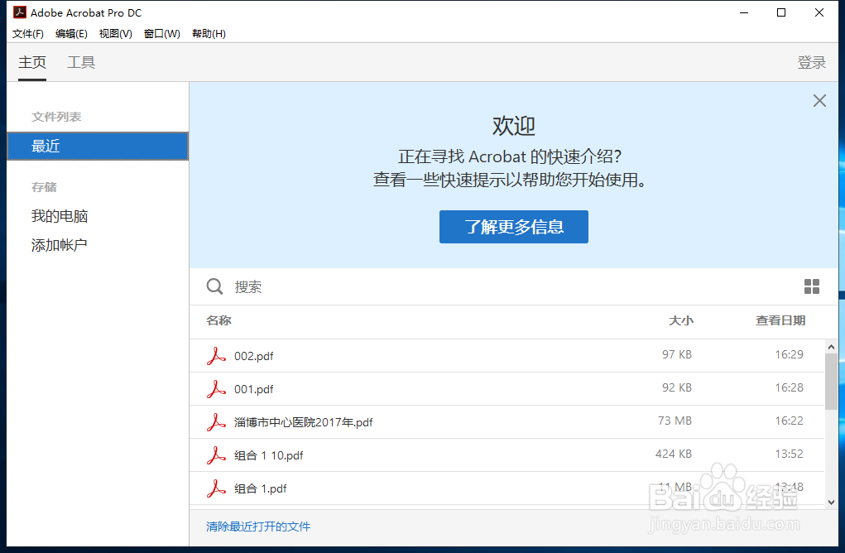The height and width of the screenshot is (553, 845).
Task: Click the 了解更多信息 button
Action: click(x=514, y=227)
